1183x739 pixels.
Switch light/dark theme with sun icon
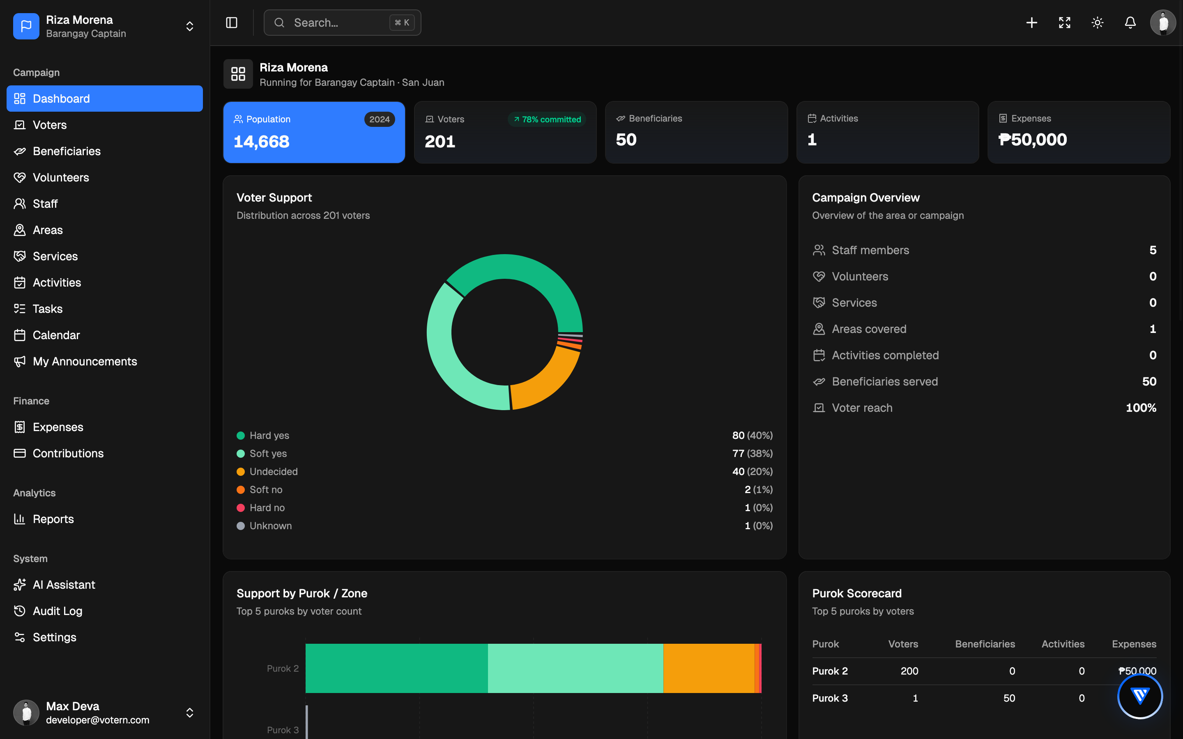pyautogui.click(x=1098, y=23)
